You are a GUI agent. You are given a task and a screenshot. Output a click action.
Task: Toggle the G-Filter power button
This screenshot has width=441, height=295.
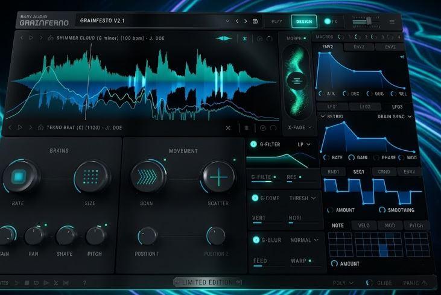tap(253, 144)
